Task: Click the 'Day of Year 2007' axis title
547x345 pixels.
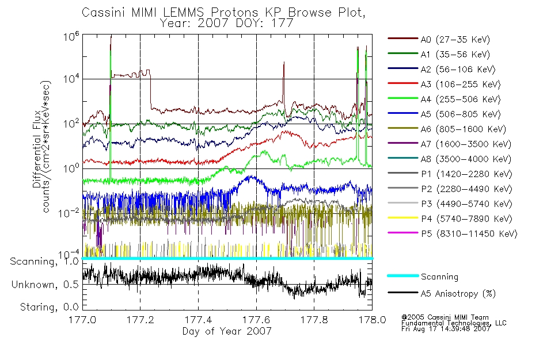Action: click(227, 331)
